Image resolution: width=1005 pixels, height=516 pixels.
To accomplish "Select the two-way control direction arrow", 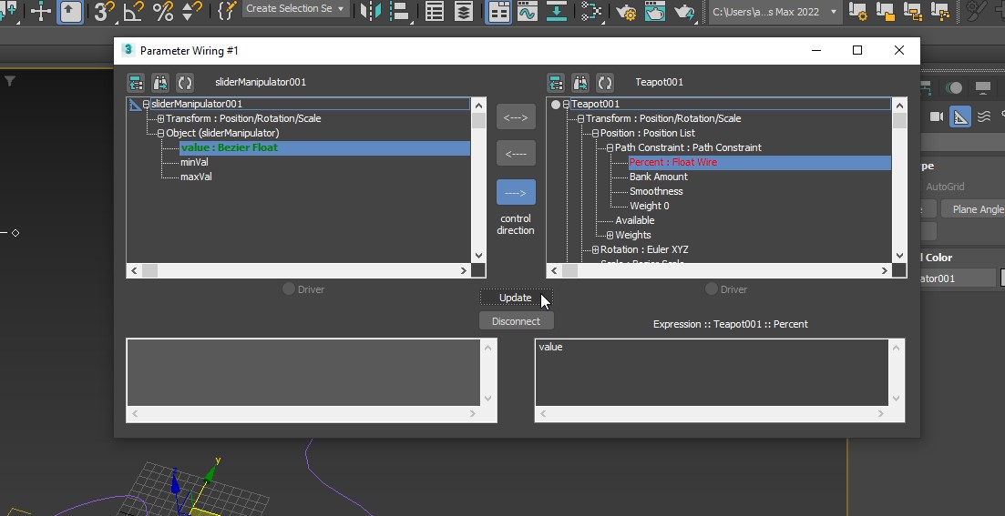I will [516, 116].
